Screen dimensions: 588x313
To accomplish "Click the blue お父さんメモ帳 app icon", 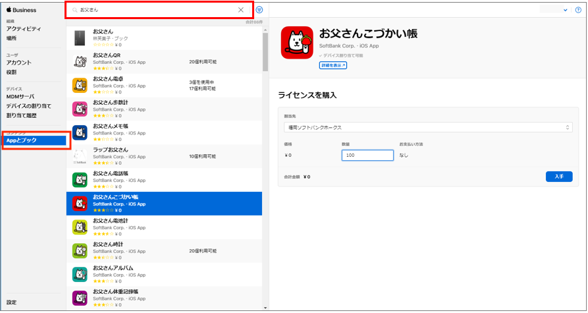I will (x=80, y=132).
